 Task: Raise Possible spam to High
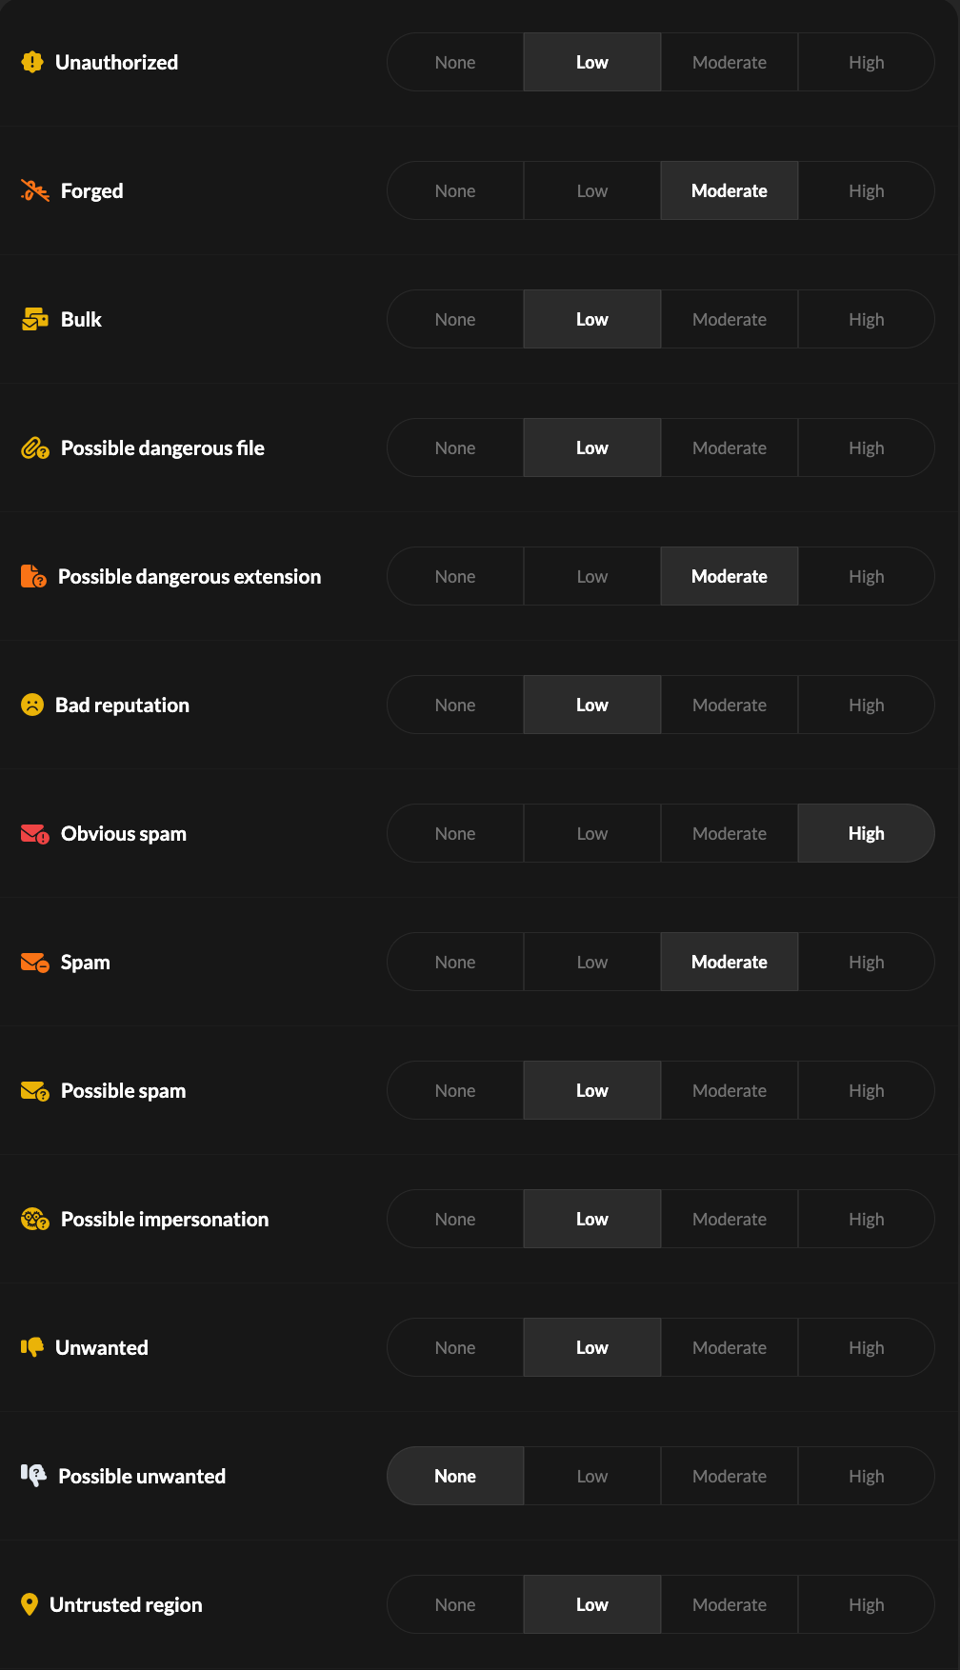[866, 1090]
